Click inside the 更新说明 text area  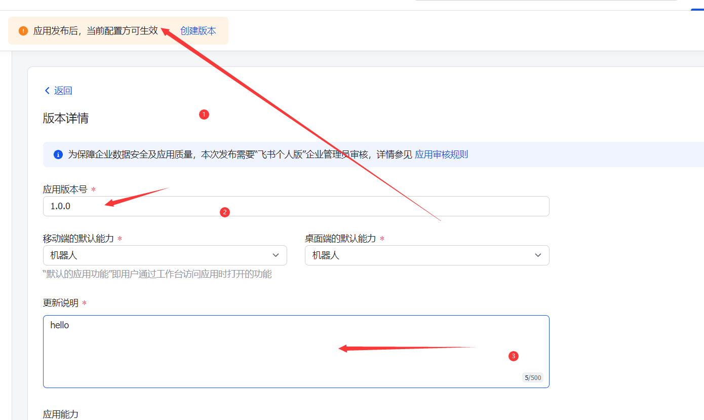point(296,352)
